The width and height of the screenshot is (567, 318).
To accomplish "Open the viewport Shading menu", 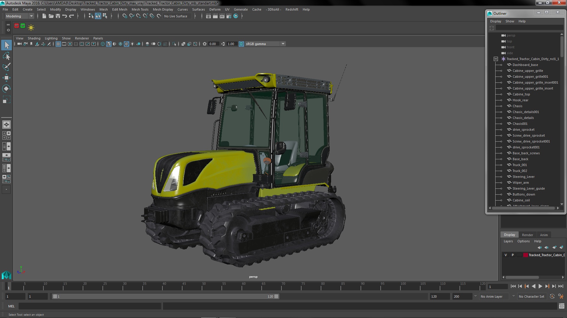I will [x=34, y=38].
